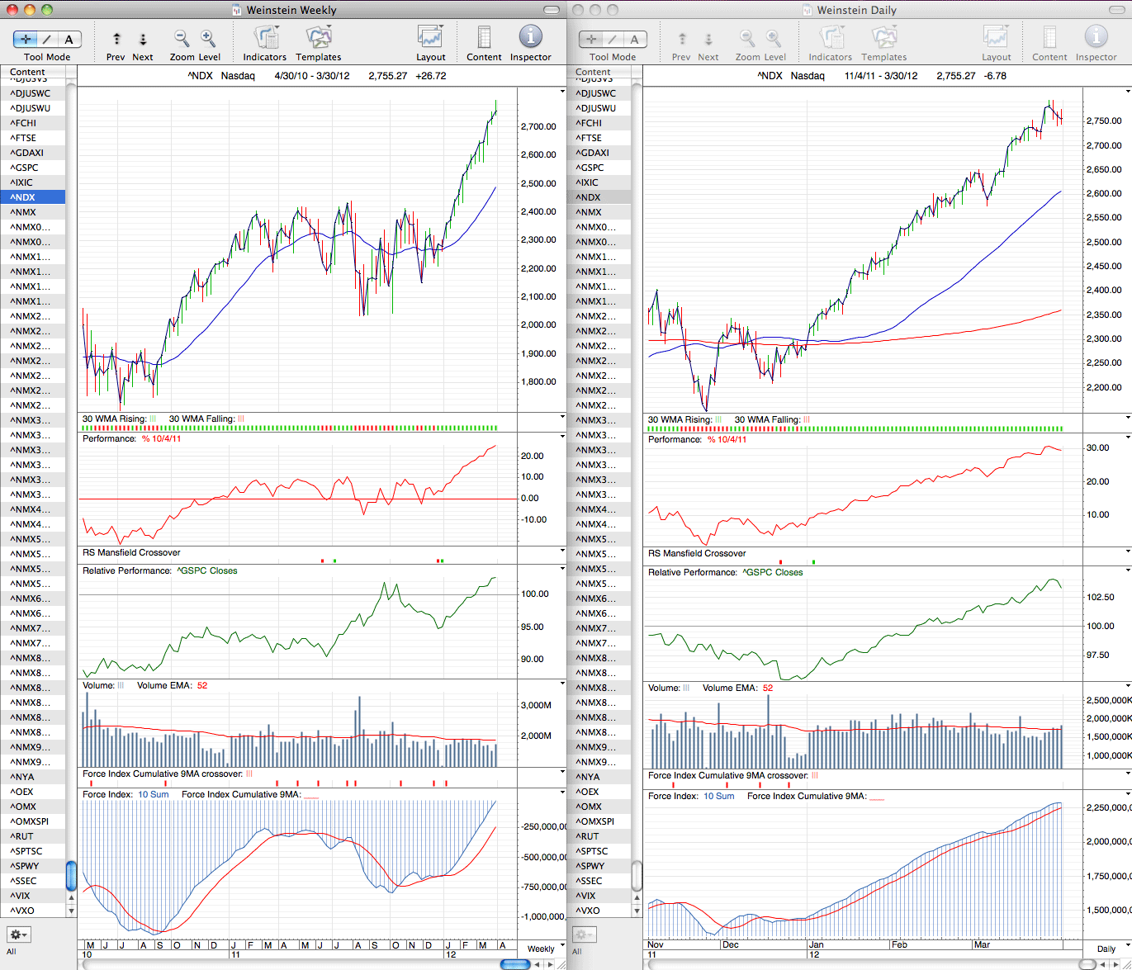Viewport: 1132px width, 970px height.
Task: Select ^NDX in the Daily content list
Action: coord(599,197)
